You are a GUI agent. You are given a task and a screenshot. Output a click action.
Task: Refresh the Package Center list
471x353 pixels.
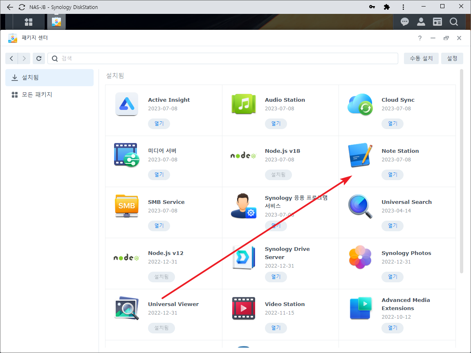pos(39,58)
